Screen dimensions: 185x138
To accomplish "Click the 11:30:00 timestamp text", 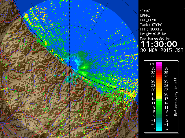I will [159, 44].
